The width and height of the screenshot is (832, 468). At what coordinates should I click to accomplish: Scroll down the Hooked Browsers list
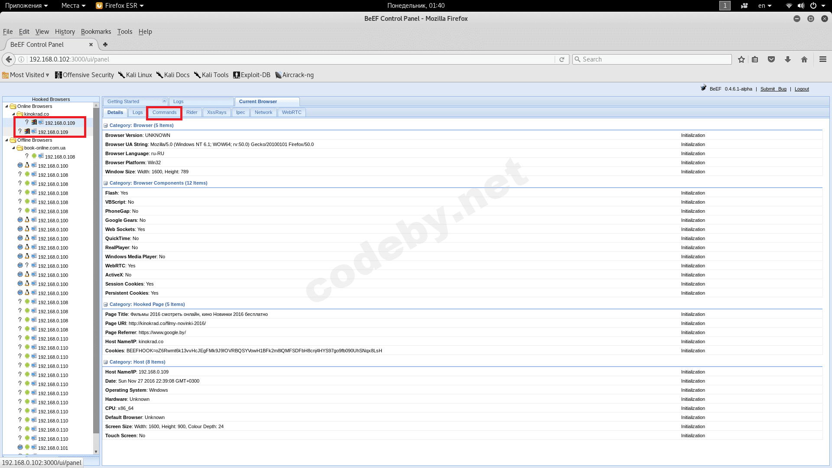click(97, 451)
